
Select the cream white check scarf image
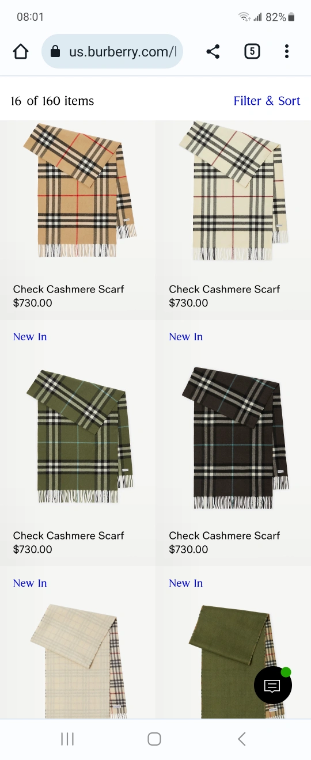(x=233, y=191)
